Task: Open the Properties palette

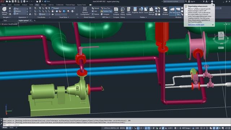Action: [x=135, y=10]
